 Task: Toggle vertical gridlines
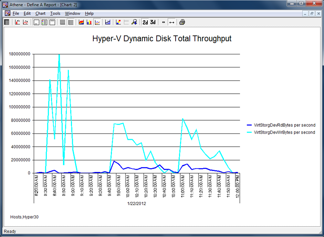(63, 22)
